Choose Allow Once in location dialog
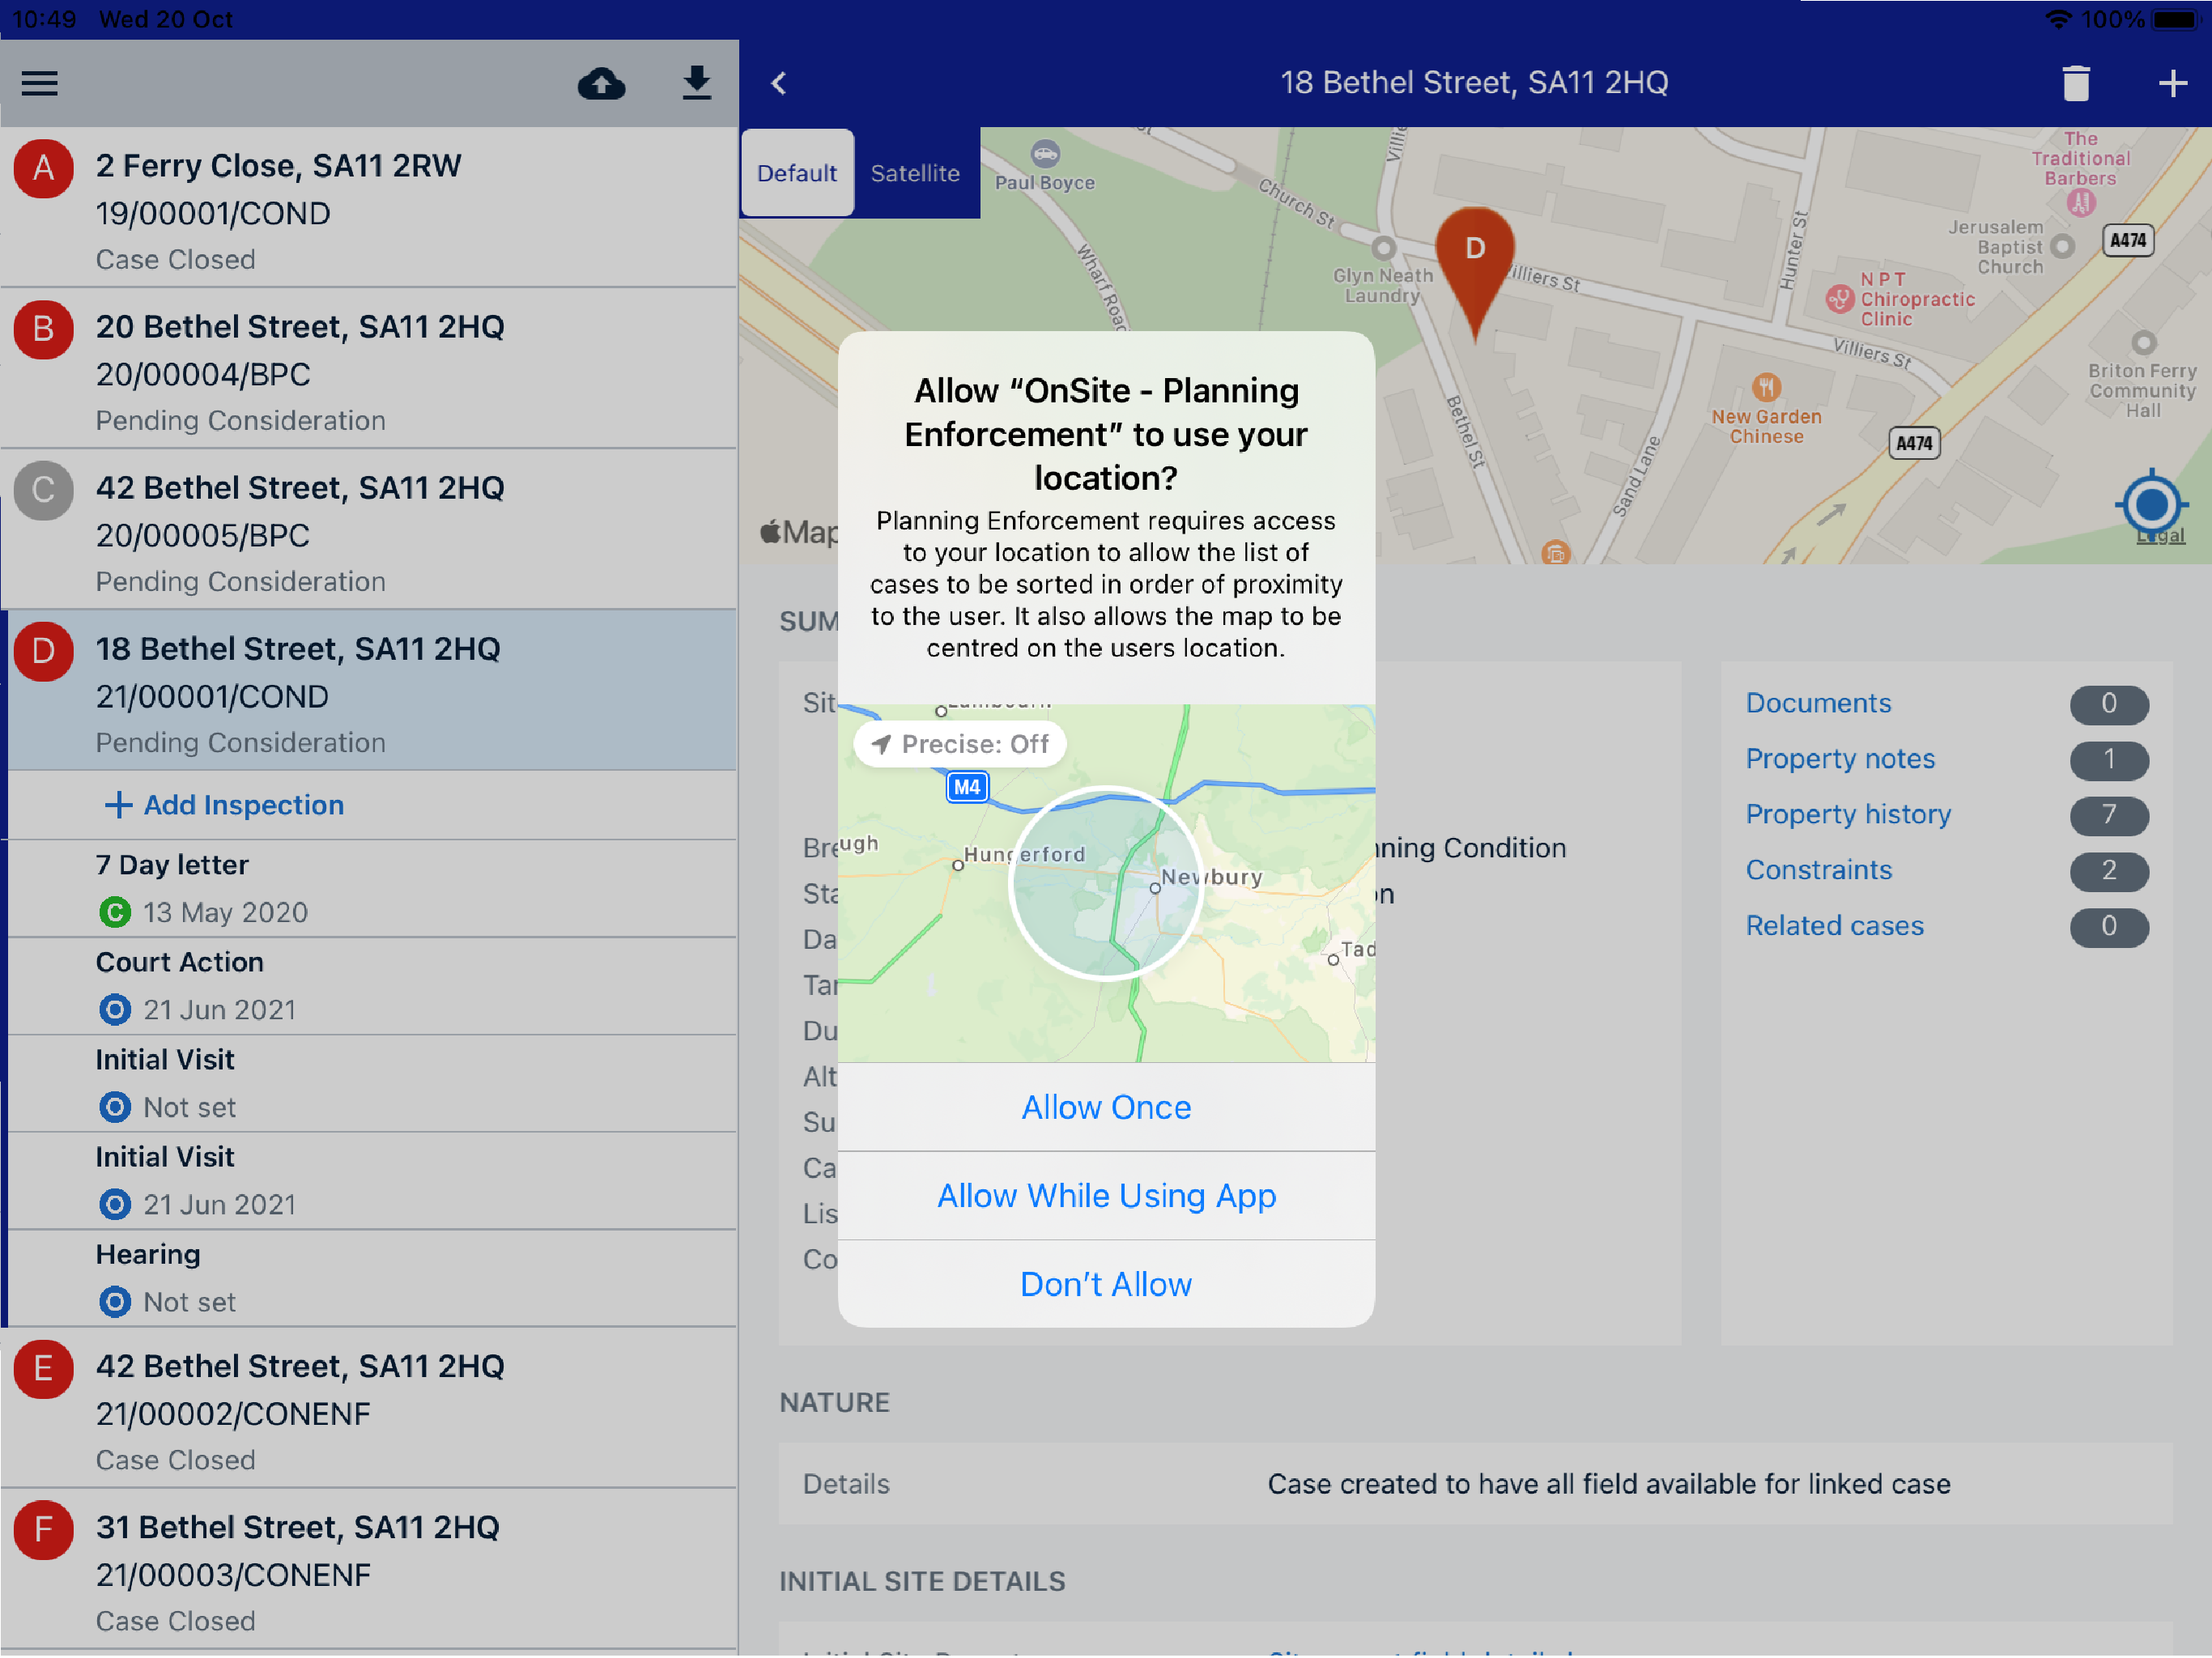Screen dimensions: 2212x1658 tap(1106, 1107)
